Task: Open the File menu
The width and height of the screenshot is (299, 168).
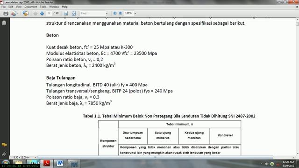Action: click(3, 7)
